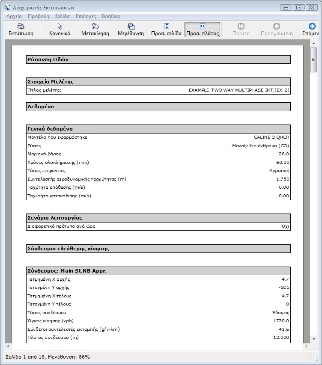The width and height of the screenshot is (322, 365).
Task: Click vertical scrollbar up arrow
Action: click(314, 43)
